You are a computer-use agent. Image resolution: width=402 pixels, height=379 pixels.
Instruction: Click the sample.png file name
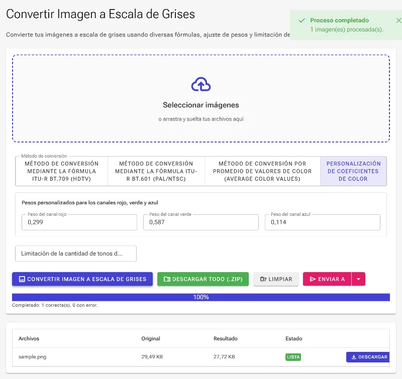32,357
